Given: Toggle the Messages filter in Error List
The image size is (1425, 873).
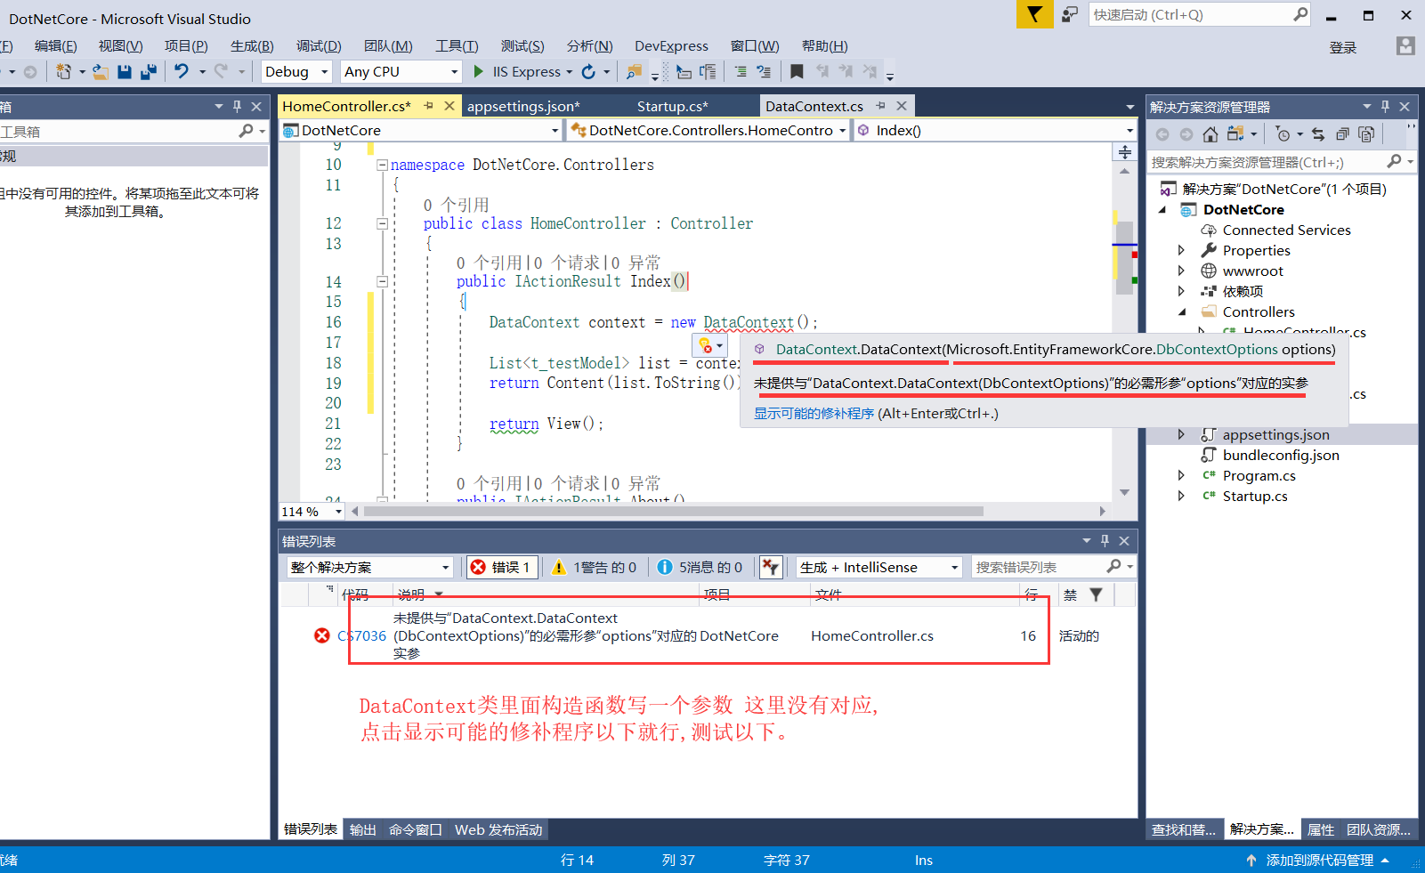Looking at the screenshot, I should pyautogui.click(x=700, y=567).
